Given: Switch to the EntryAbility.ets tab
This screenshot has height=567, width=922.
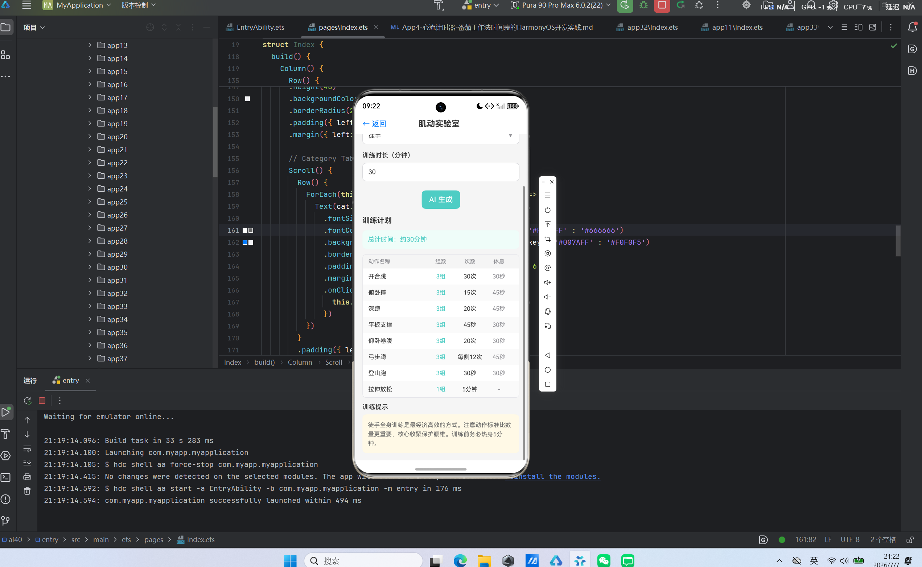Looking at the screenshot, I should [255, 28].
